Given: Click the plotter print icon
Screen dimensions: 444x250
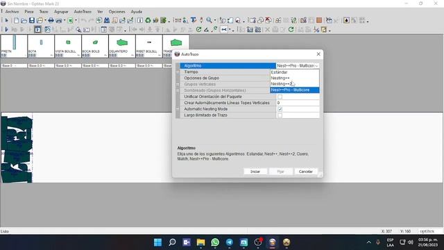Looking at the screenshot, I should [x=59, y=20].
